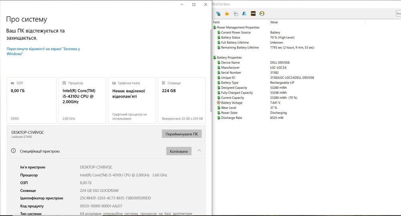This screenshot has width=401, height=216.
Task: Click the orange icon beside Battery Voltage
Action: pyautogui.click(x=219, y=103)
